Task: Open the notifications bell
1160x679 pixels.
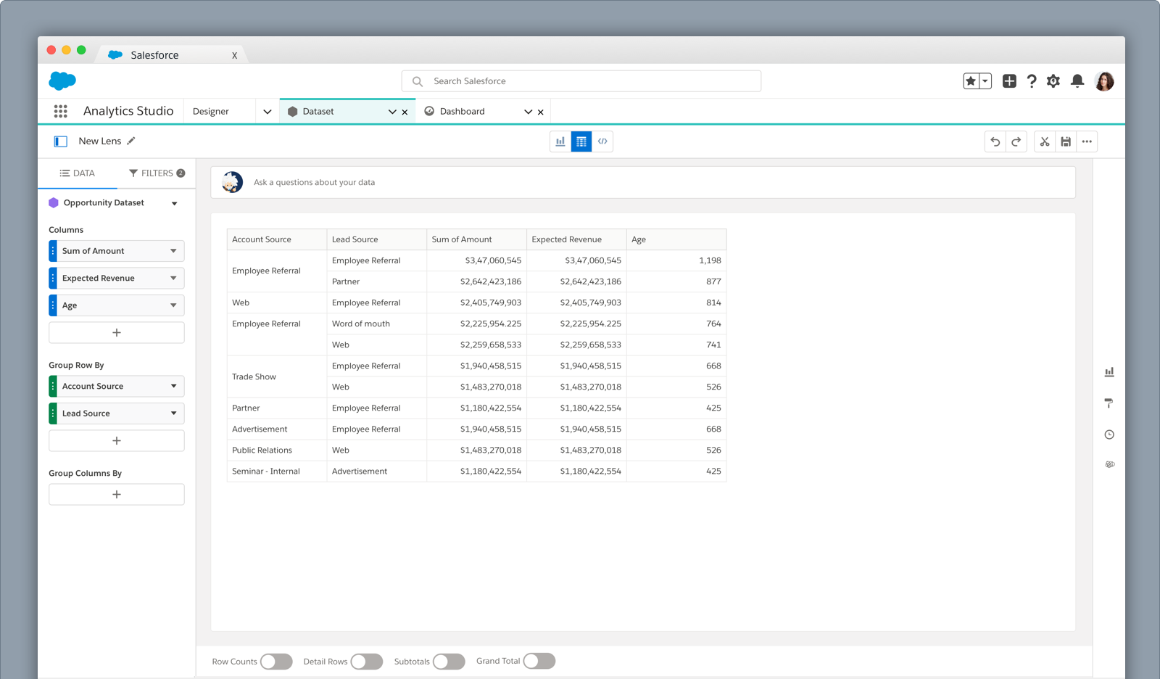Action: (1077, 81)
